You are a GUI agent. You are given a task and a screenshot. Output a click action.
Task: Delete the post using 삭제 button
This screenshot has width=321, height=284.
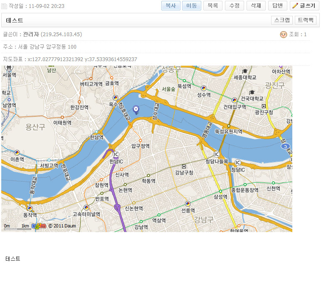coord(256,5)
